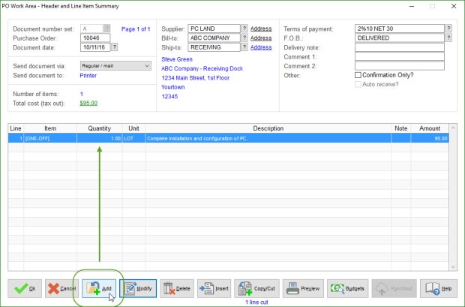Click the Delivery note input field
Screen dimensions: 465x307
point(399,47)
